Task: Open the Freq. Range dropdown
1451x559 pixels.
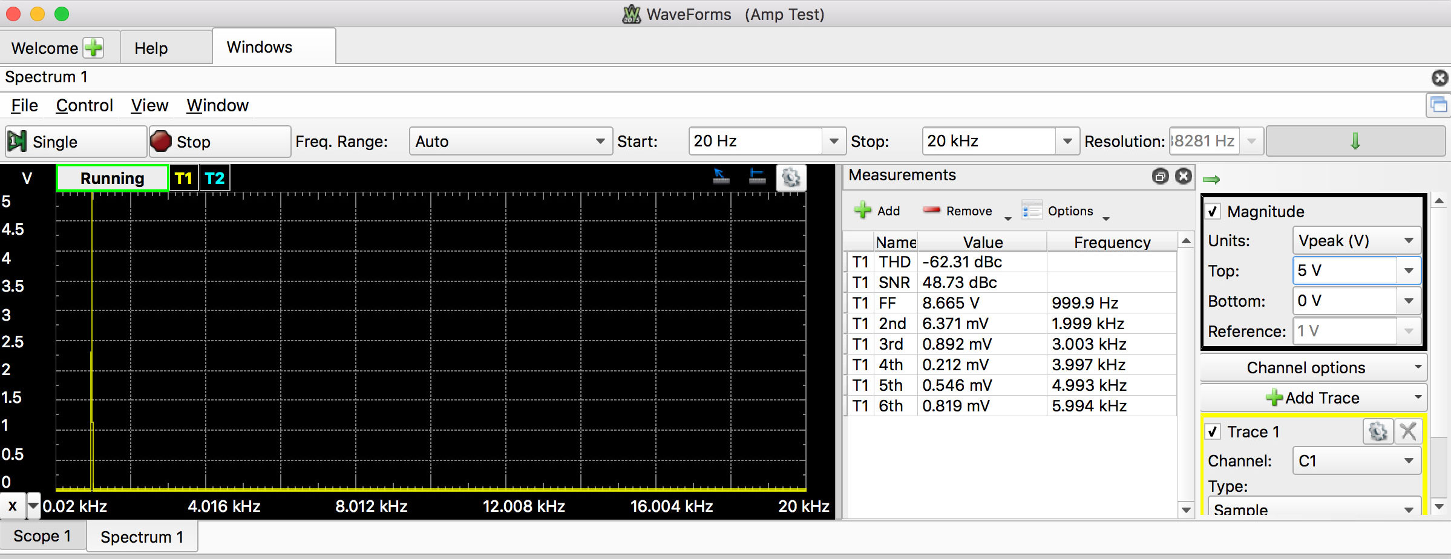Action: tap(511, 141)
